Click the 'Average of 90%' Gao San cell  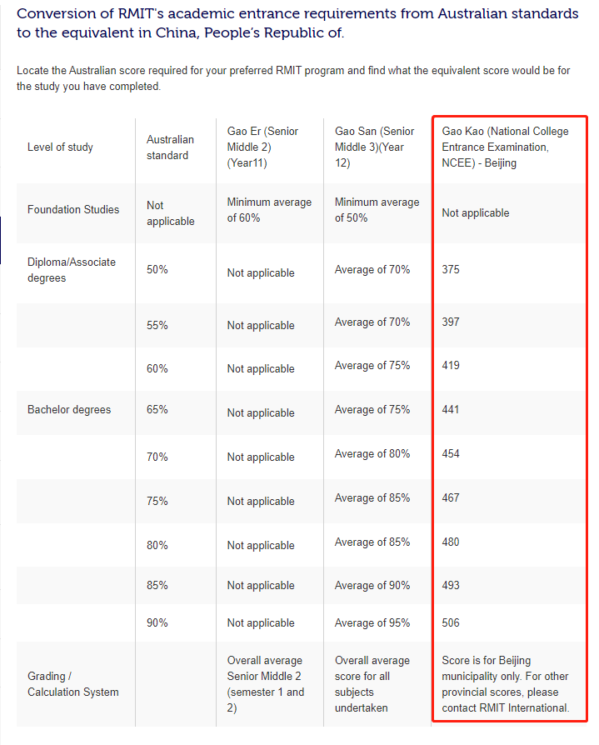pos(372,586)
